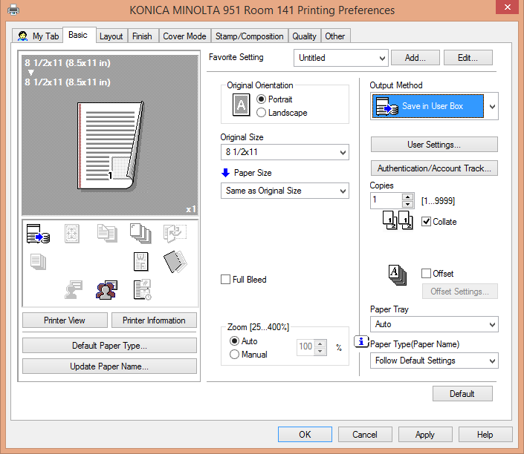
Task: Click the collated stacked pages status icon
Action: click(140, 233)
